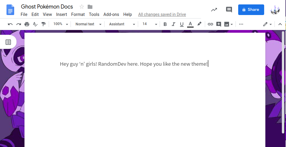This screenshot has height=147, width=286.
Task: Run spelling and grammar check icon
Action: click(x=35, y=24)
